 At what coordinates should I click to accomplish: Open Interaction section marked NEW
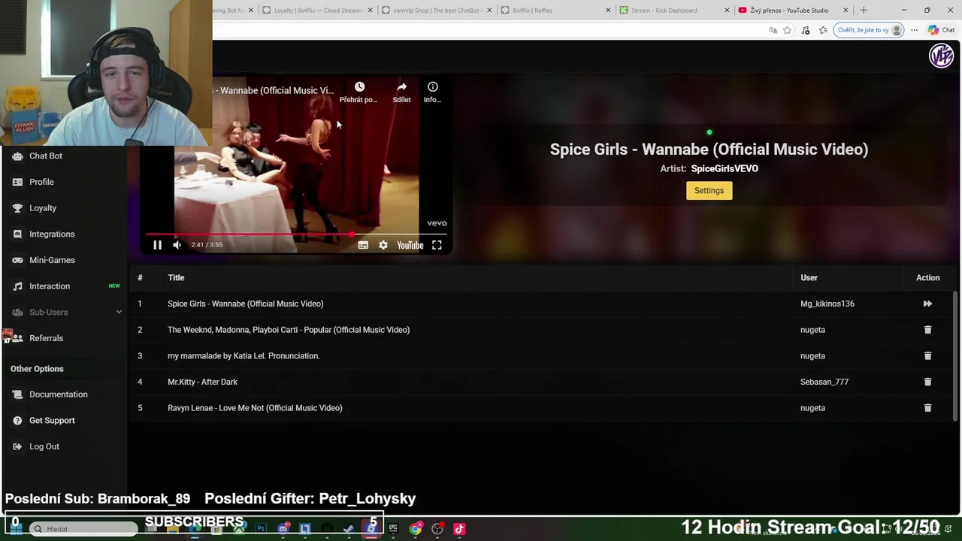click(x=50, y=286)
